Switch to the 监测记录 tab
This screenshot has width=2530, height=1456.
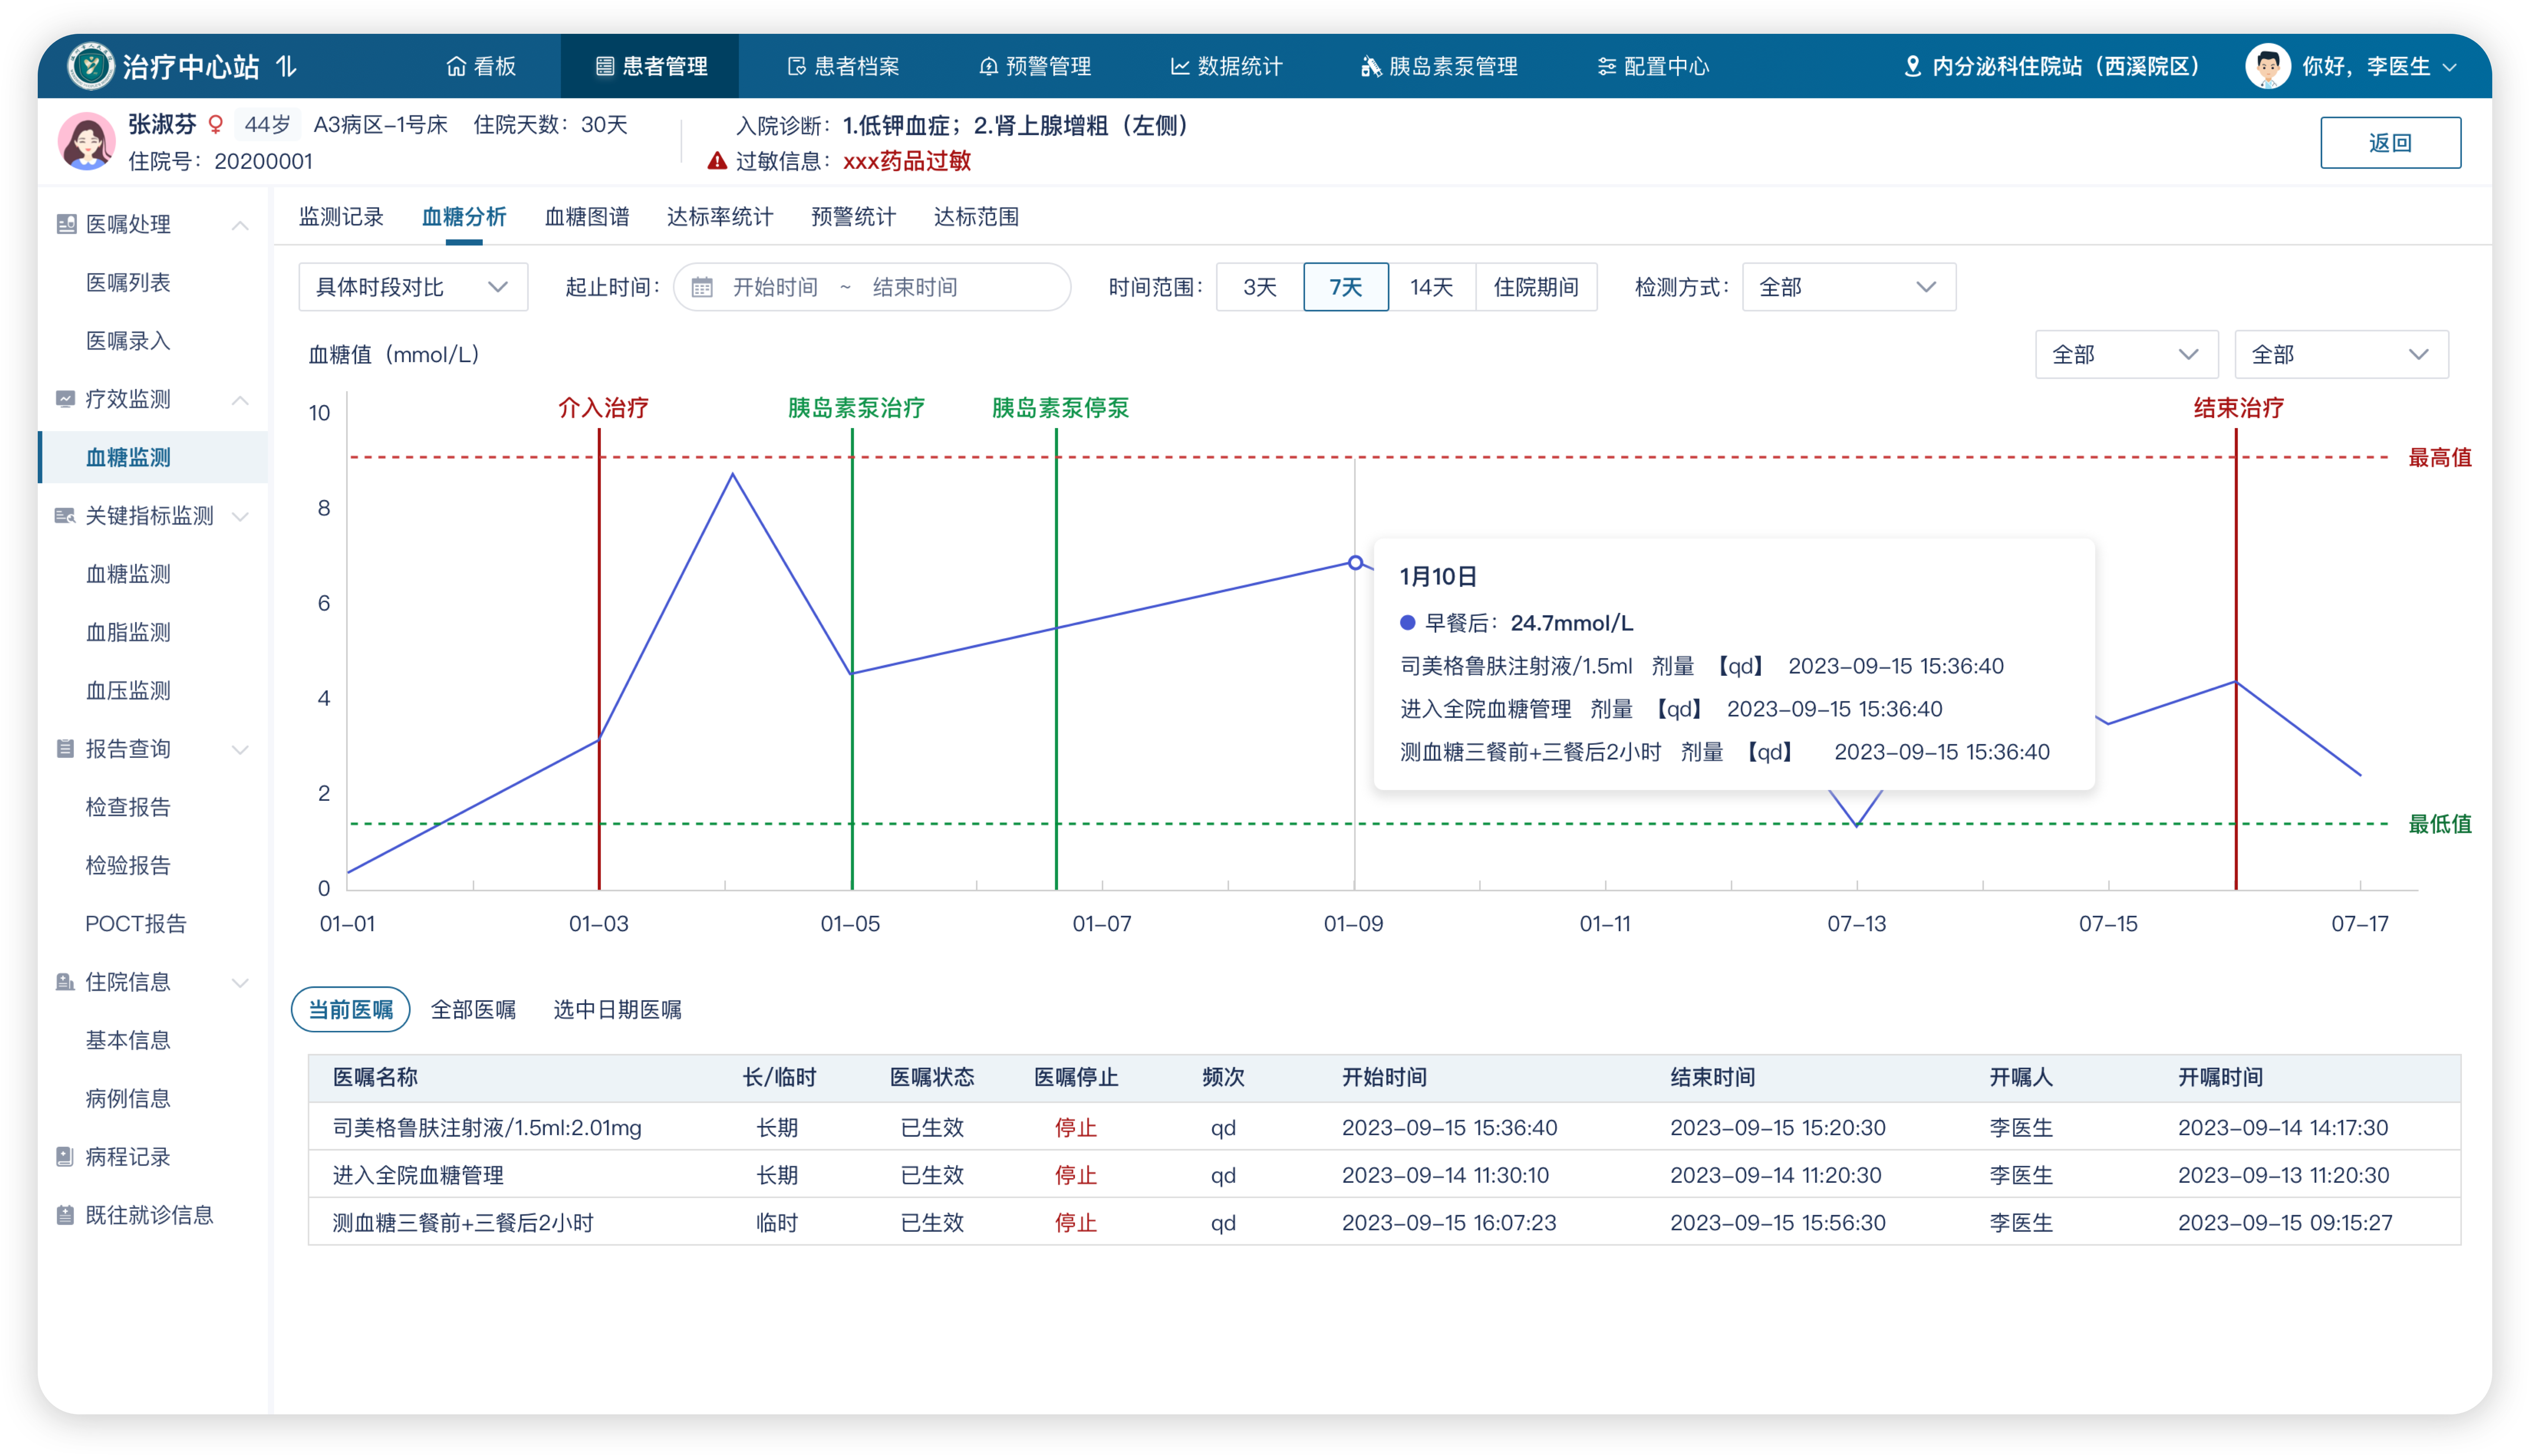coord(341,217)
